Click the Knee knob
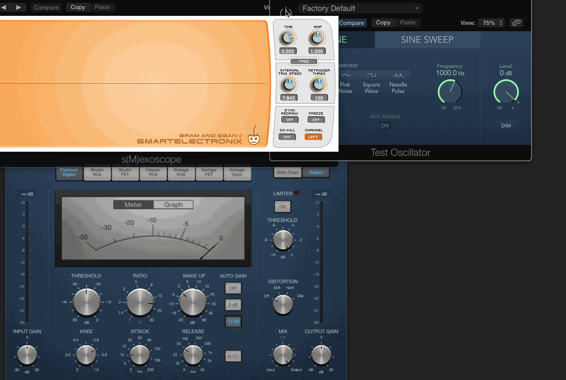 point(86,355)
